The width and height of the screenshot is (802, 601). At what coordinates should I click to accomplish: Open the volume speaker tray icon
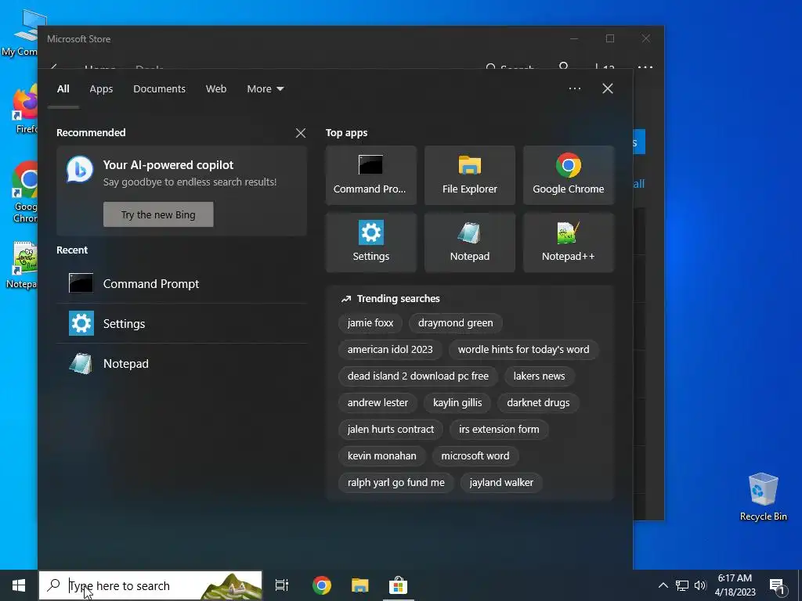point(700,585)
